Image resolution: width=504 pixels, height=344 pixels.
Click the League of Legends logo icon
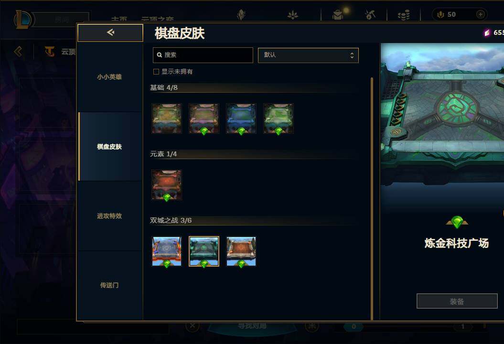[23, 19]
